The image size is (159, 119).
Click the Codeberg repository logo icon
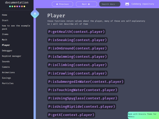coord(127,4)
